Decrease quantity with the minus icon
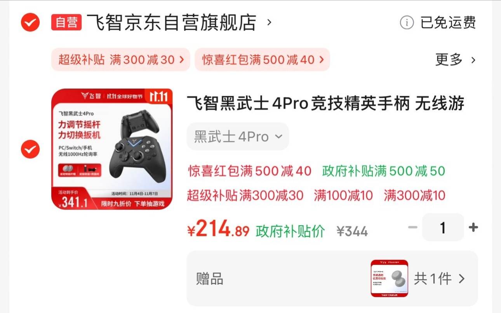 (412, 227)
